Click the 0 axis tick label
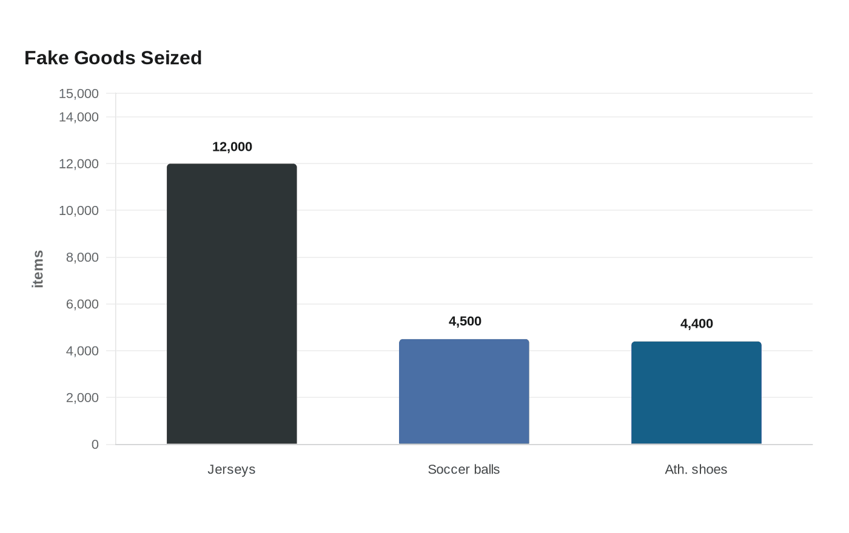This screenshot has width=849, height=533. (x=95, y=445)
